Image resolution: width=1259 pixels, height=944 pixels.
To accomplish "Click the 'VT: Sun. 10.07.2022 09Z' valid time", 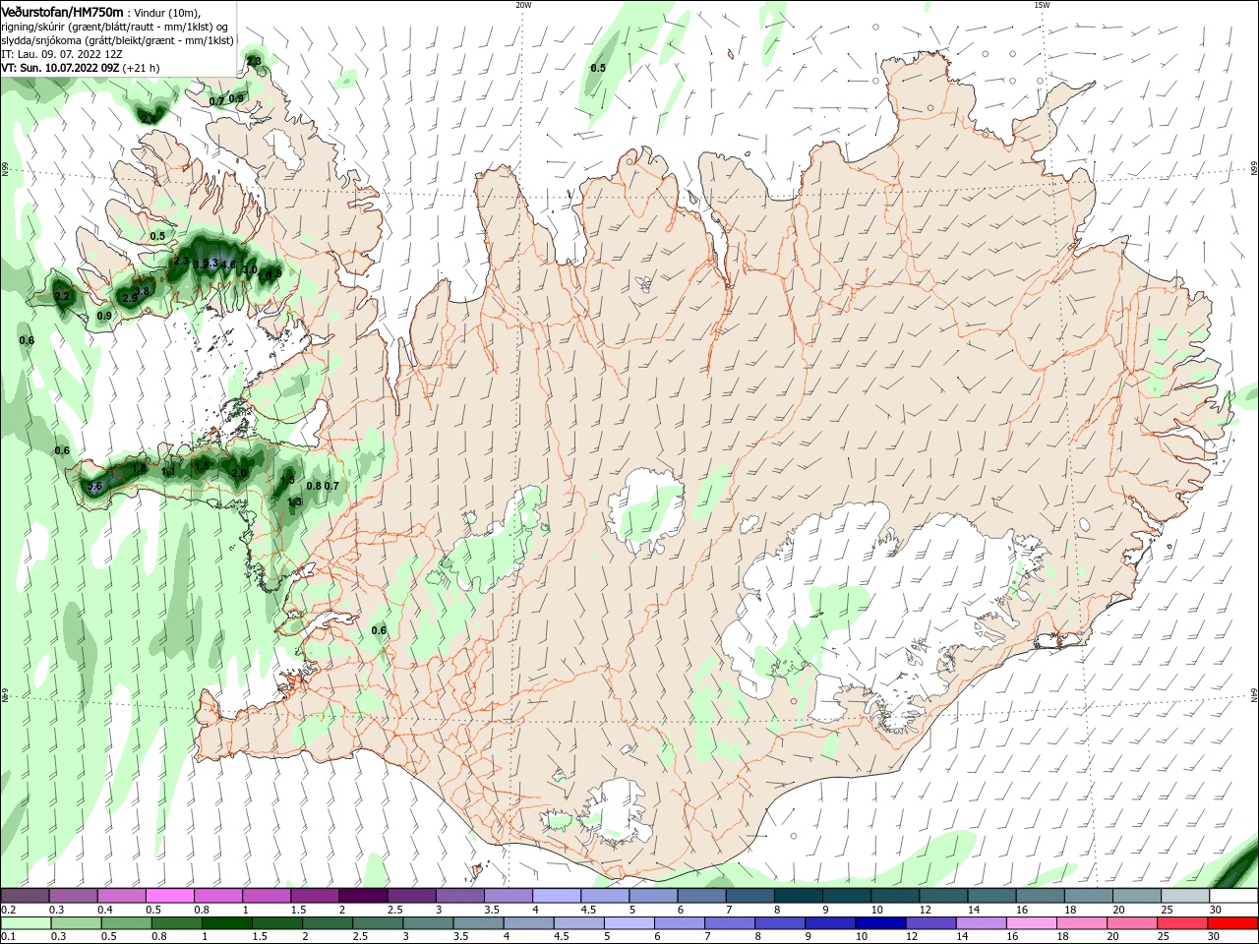I will tap(61, 68).
